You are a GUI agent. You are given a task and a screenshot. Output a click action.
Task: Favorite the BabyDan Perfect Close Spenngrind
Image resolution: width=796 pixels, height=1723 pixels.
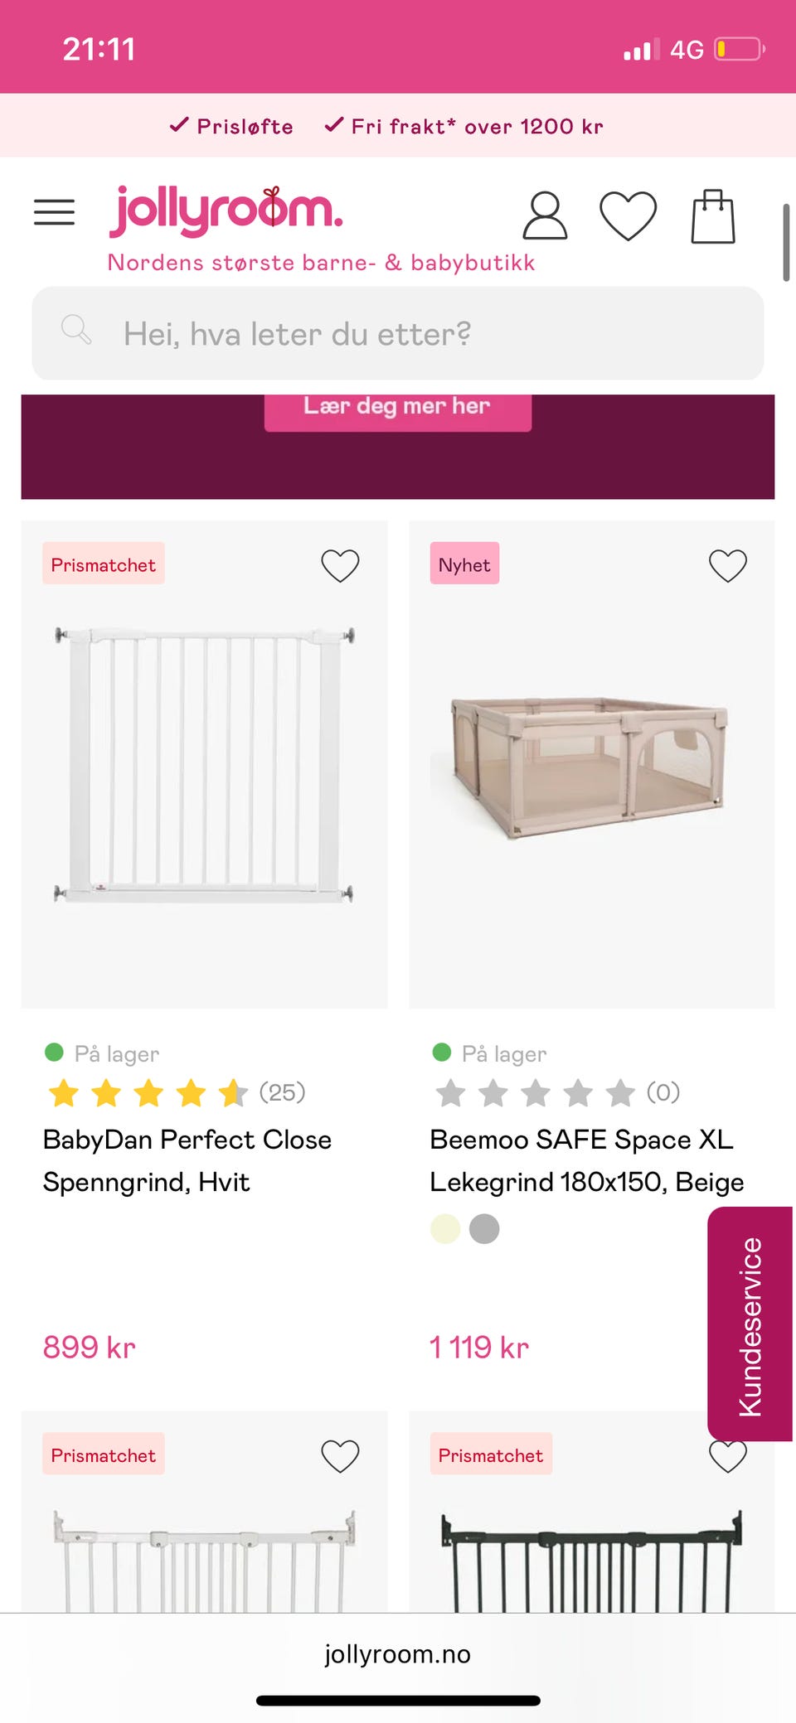click(340, 565)
